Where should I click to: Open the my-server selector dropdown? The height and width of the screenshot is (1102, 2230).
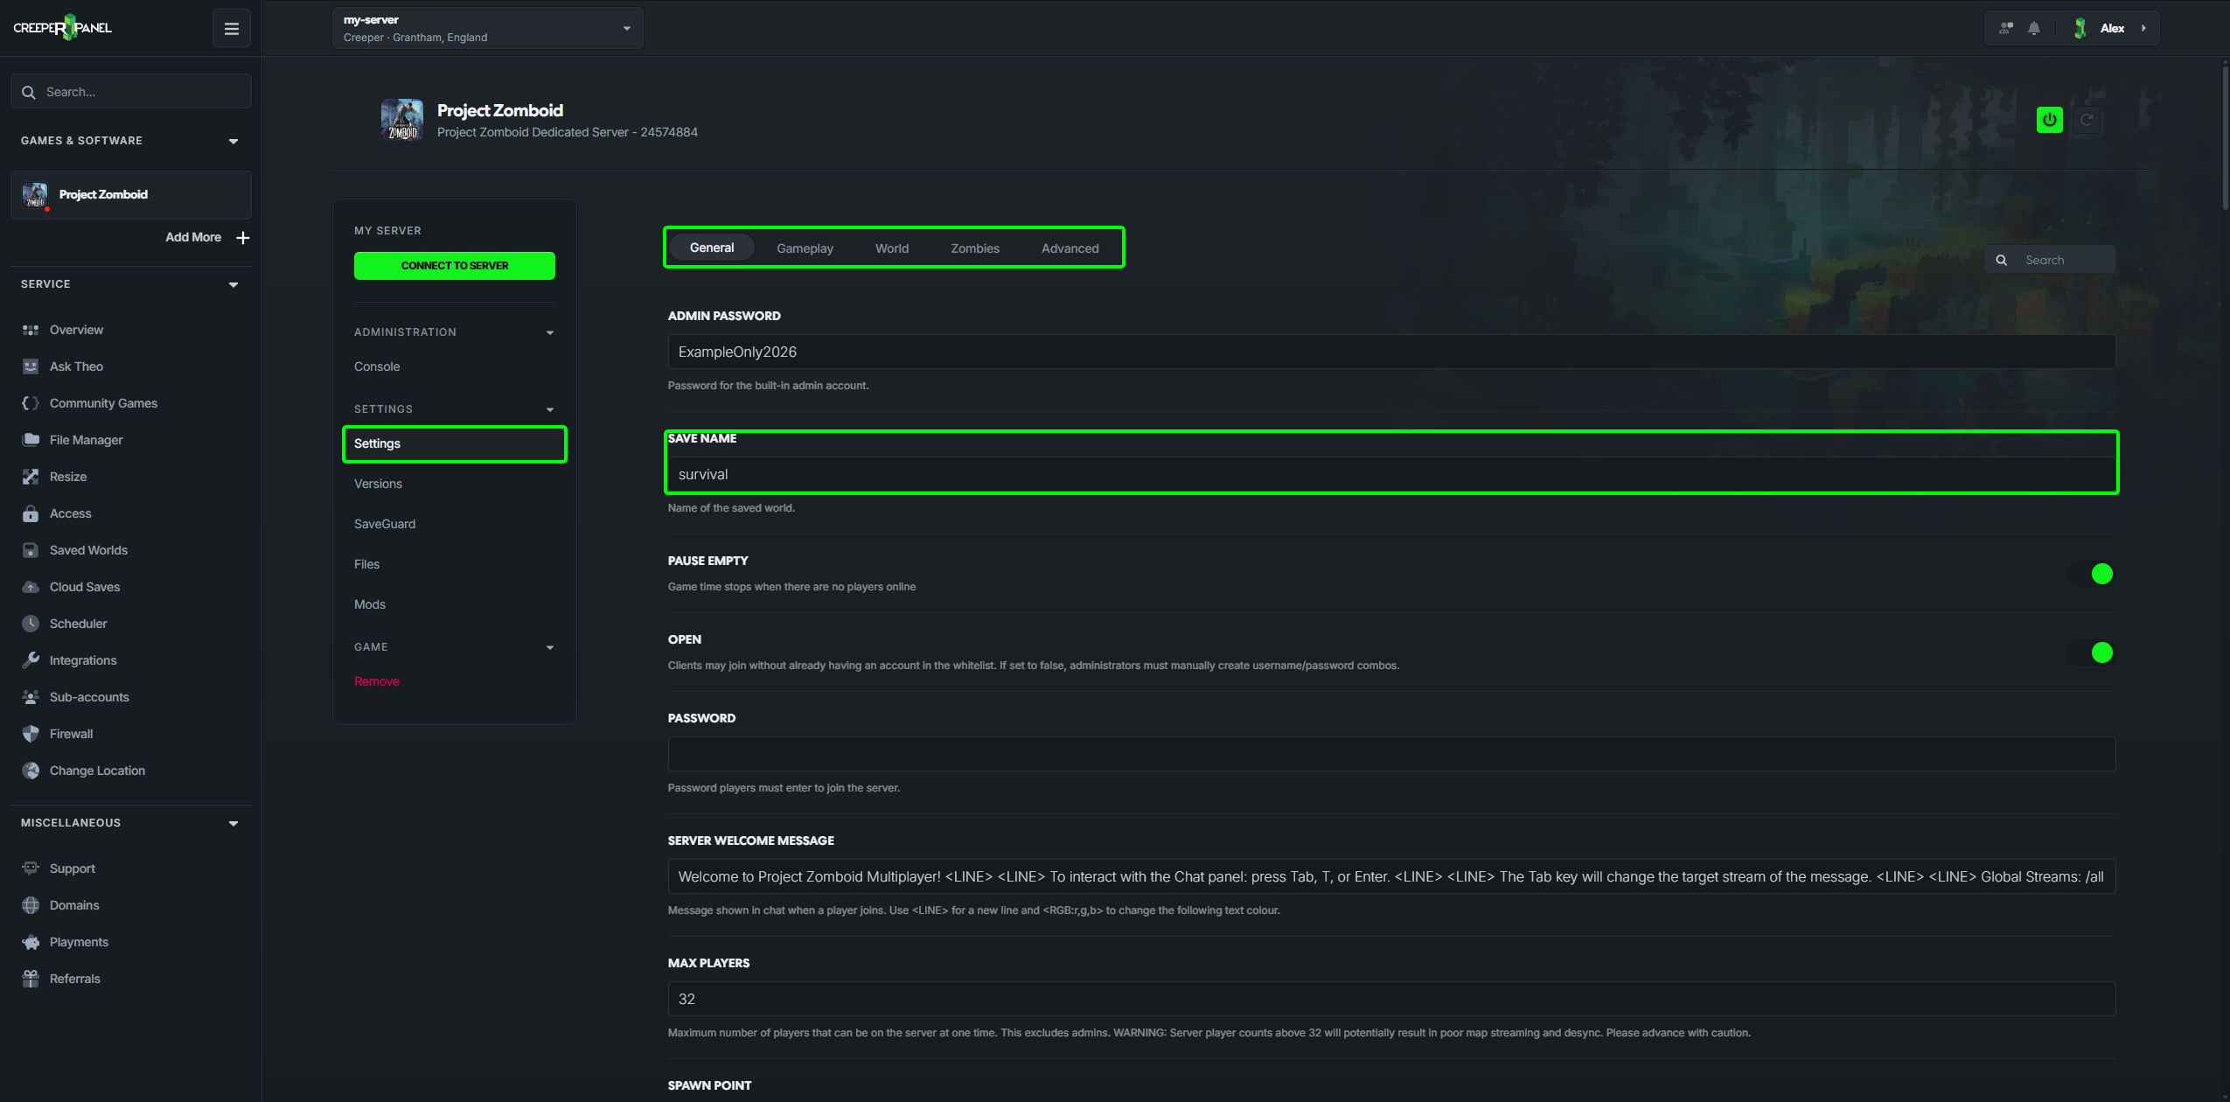(x=487, y=28)
